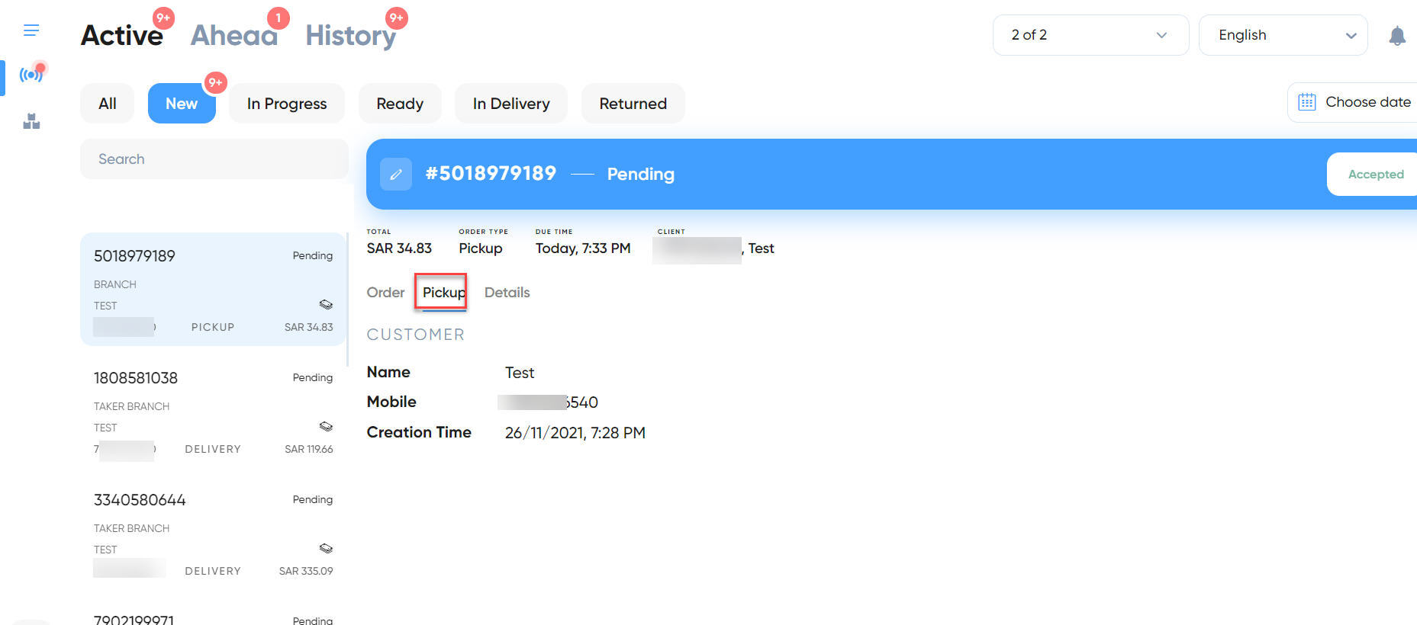Filter orders by Ready
The image size is (1417, 625).
(x=400, y=104)
